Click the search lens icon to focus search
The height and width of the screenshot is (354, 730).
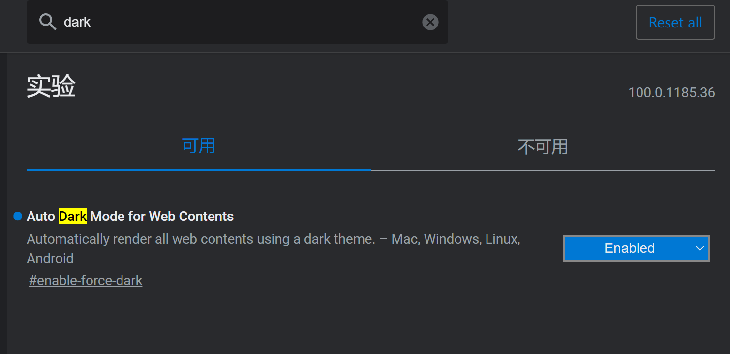[x=47, y=22]
